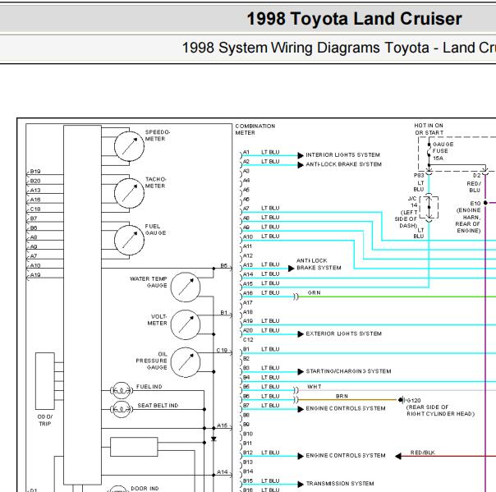
Task: Click the 'RED/ BLU' wire label
Action: 474,187
